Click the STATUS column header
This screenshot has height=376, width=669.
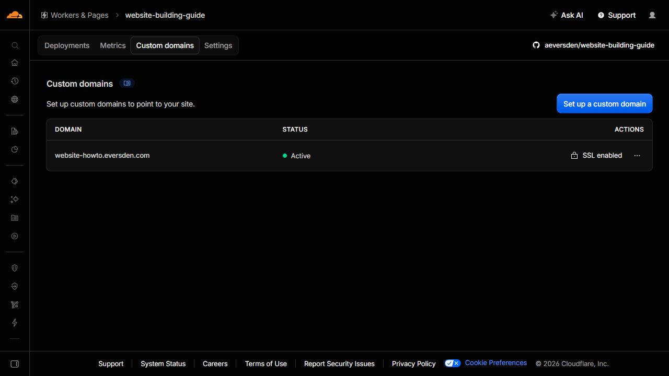(x=295, y=129)
